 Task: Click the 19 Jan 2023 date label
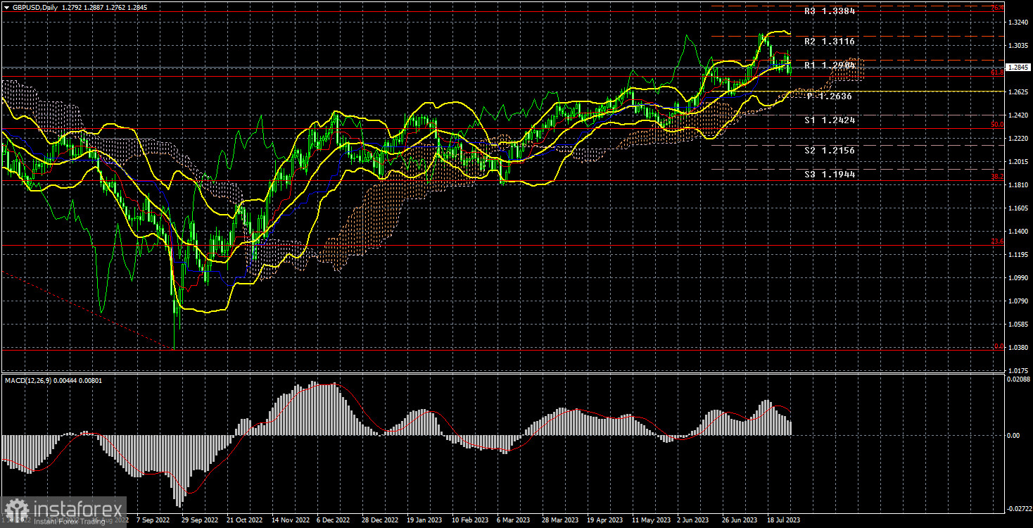coord(425,520)
